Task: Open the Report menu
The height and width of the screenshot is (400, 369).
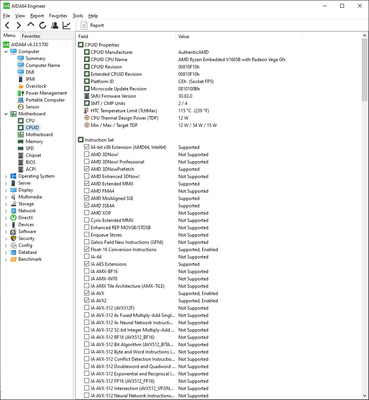Action: click(x=37, y=16)
